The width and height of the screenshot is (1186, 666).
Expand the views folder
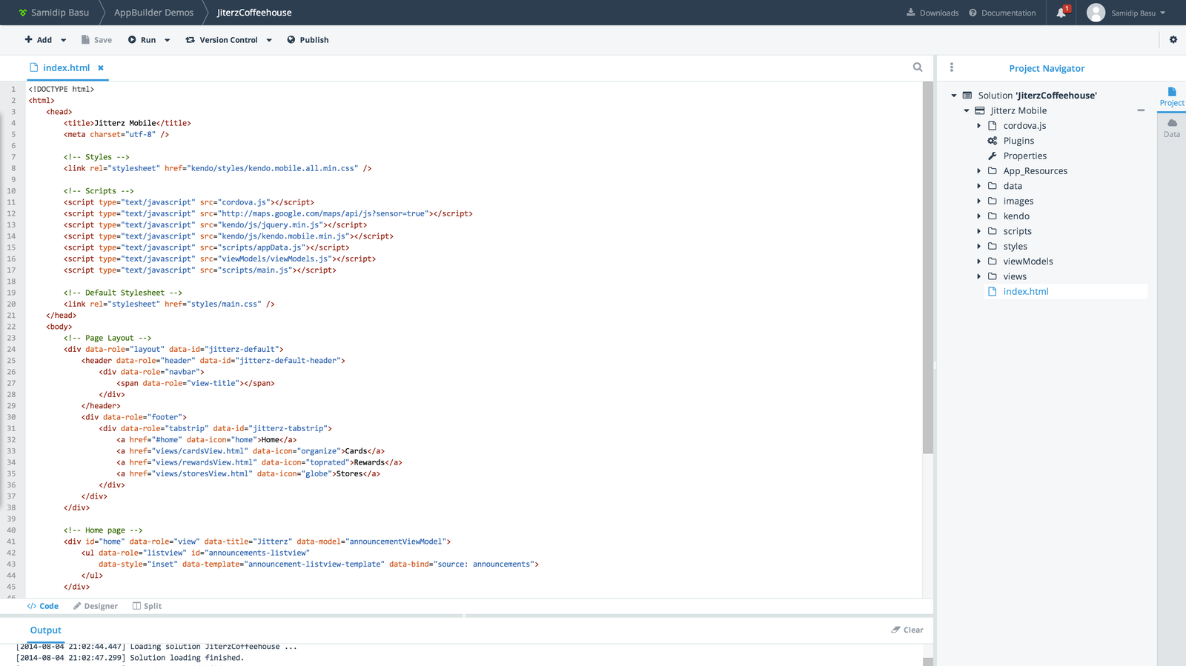[978, 276]
